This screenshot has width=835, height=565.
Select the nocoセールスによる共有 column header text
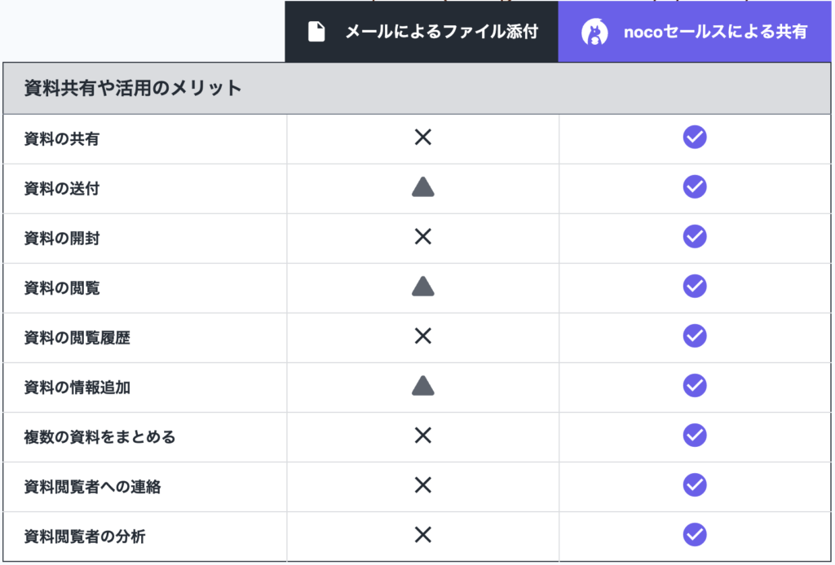[x=715, y=32]
